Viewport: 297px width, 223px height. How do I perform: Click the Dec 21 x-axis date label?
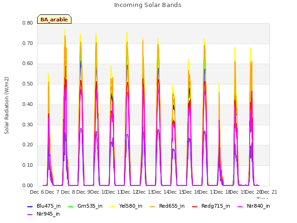(269, 192)
